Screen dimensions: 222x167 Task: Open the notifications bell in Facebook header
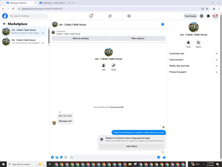click(208, 16)
